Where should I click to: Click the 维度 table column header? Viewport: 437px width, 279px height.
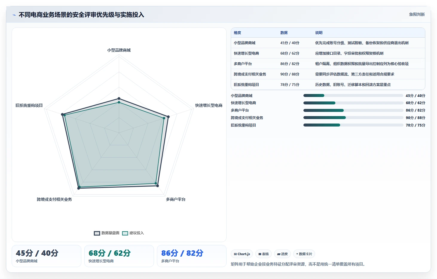(237, 33)
